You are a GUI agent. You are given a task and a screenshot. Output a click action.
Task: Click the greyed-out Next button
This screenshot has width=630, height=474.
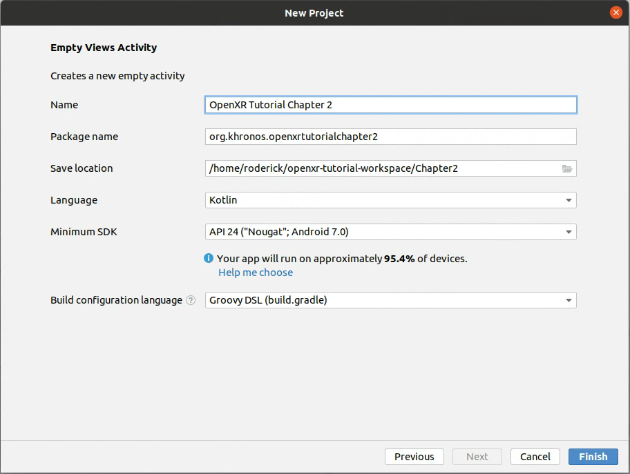[477, 457]
